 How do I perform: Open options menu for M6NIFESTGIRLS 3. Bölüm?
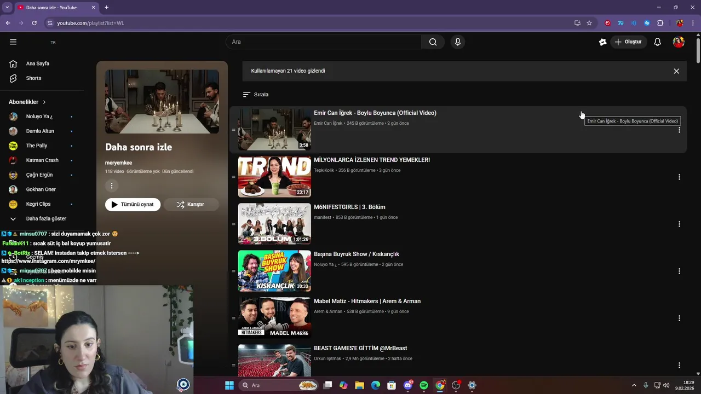click(679, 224)
